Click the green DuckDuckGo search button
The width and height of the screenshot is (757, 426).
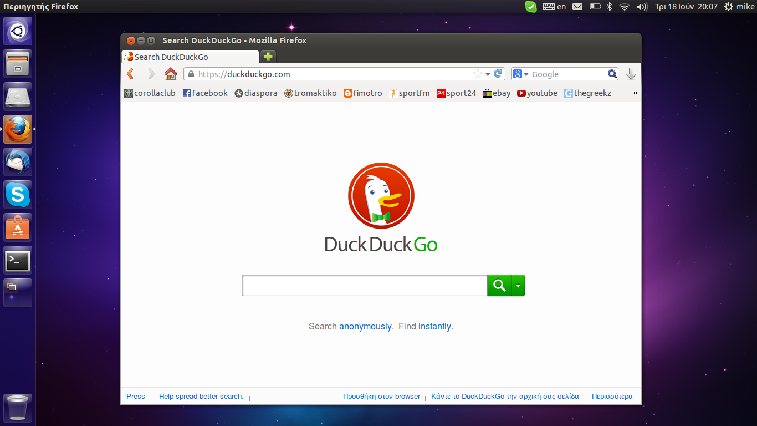coord(499,285)
